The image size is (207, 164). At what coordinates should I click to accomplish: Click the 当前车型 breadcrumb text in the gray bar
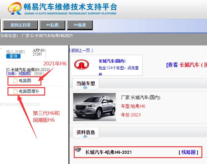(36, 35)
